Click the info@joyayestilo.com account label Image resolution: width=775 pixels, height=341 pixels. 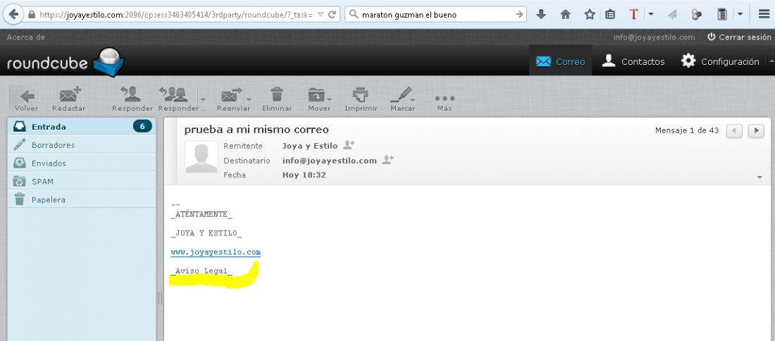pyautogui.click(x=654, y=37)
